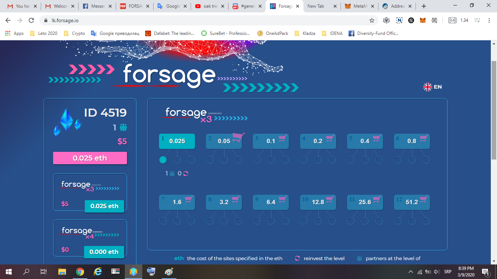Click the cart icon on the 6.4 level
The image size is (497, 279).
click(283, 199)
